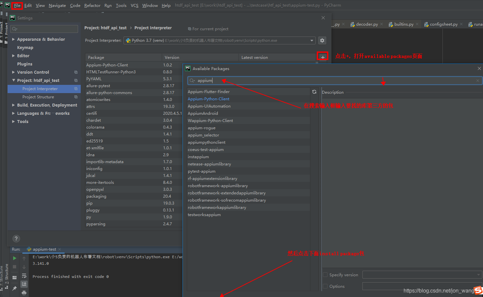This screenshot has height=297, width=483.
Task: Reload package list in Available Packages
Action: [x=314, y=92]
